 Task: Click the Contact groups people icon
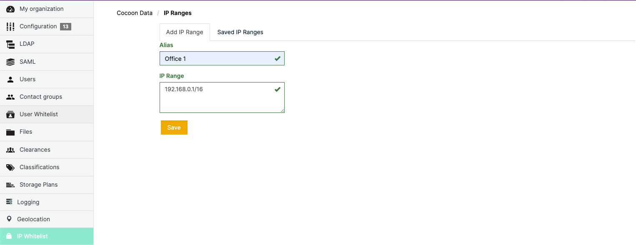point(10,97)
